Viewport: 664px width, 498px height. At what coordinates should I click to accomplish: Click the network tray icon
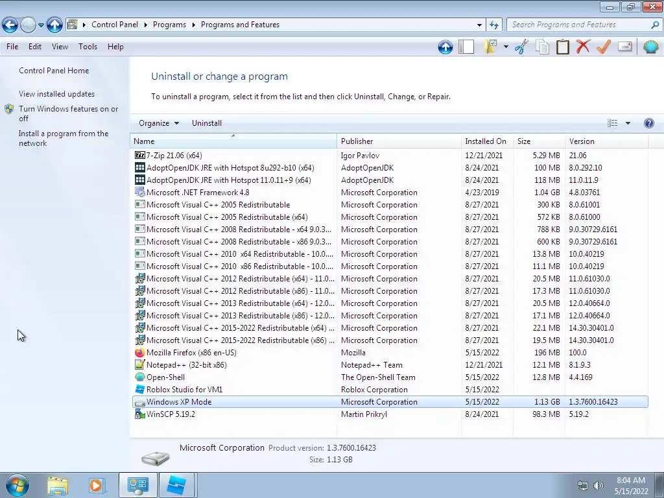(x=583, y=486)
